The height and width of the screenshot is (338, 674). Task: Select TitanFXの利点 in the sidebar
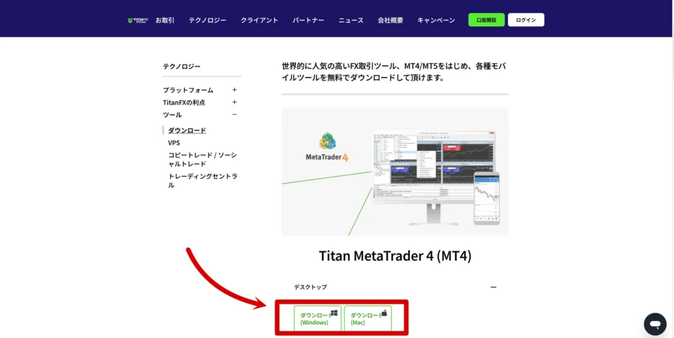click(184, 103)
